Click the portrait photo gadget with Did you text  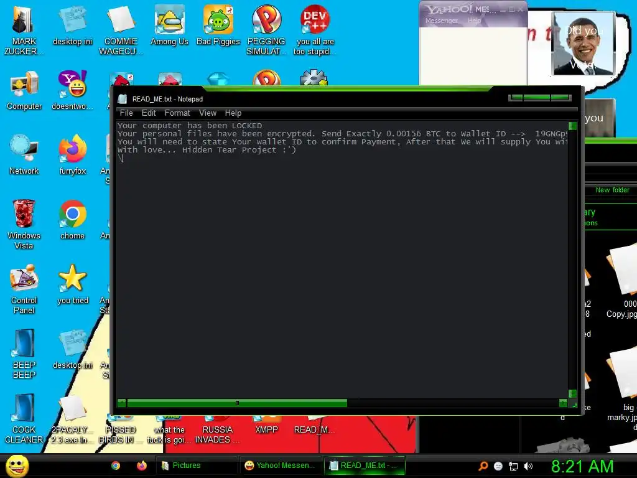584,44
